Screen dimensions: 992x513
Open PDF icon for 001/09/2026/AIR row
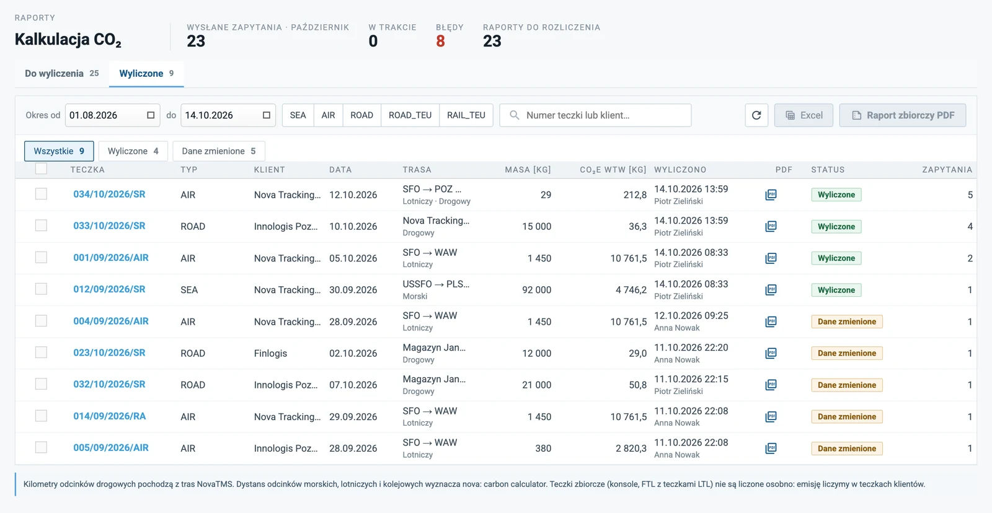[x=771, y=258]
